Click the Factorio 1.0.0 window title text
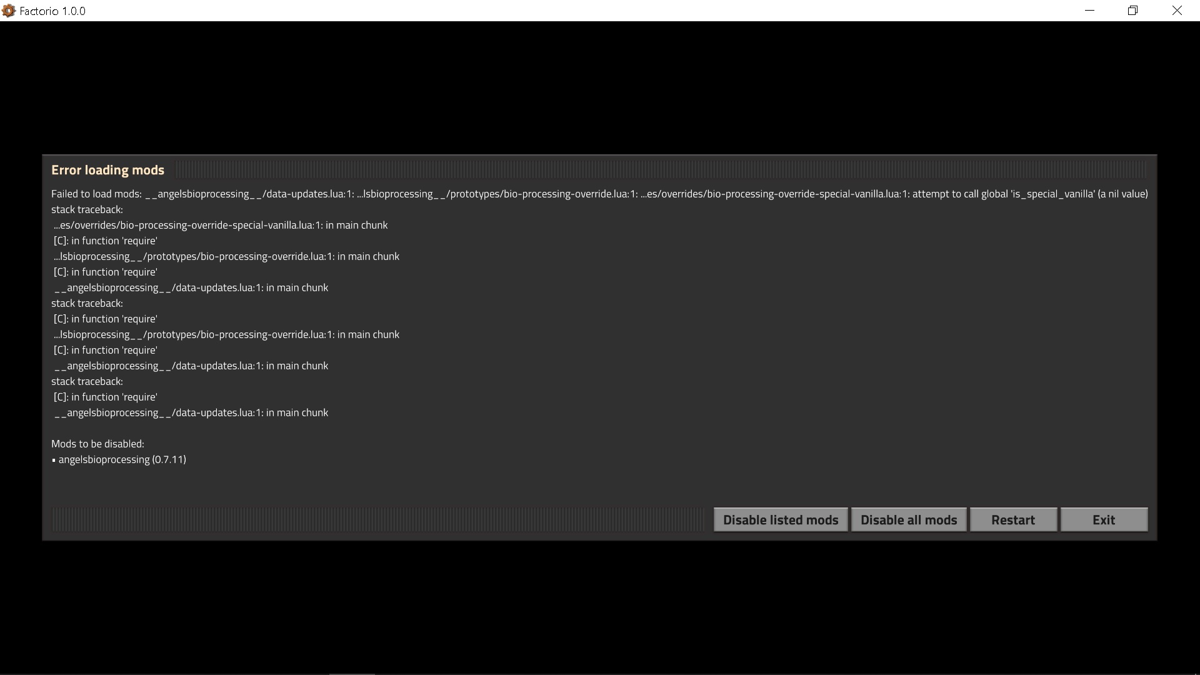 [52, 11]
